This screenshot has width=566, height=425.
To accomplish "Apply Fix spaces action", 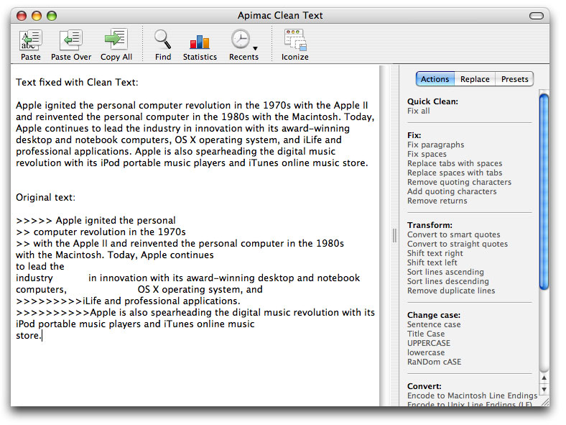I will pos(427,155).
